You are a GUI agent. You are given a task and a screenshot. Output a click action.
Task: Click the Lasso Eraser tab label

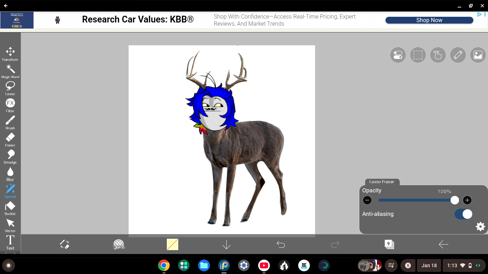coord(382,182)
